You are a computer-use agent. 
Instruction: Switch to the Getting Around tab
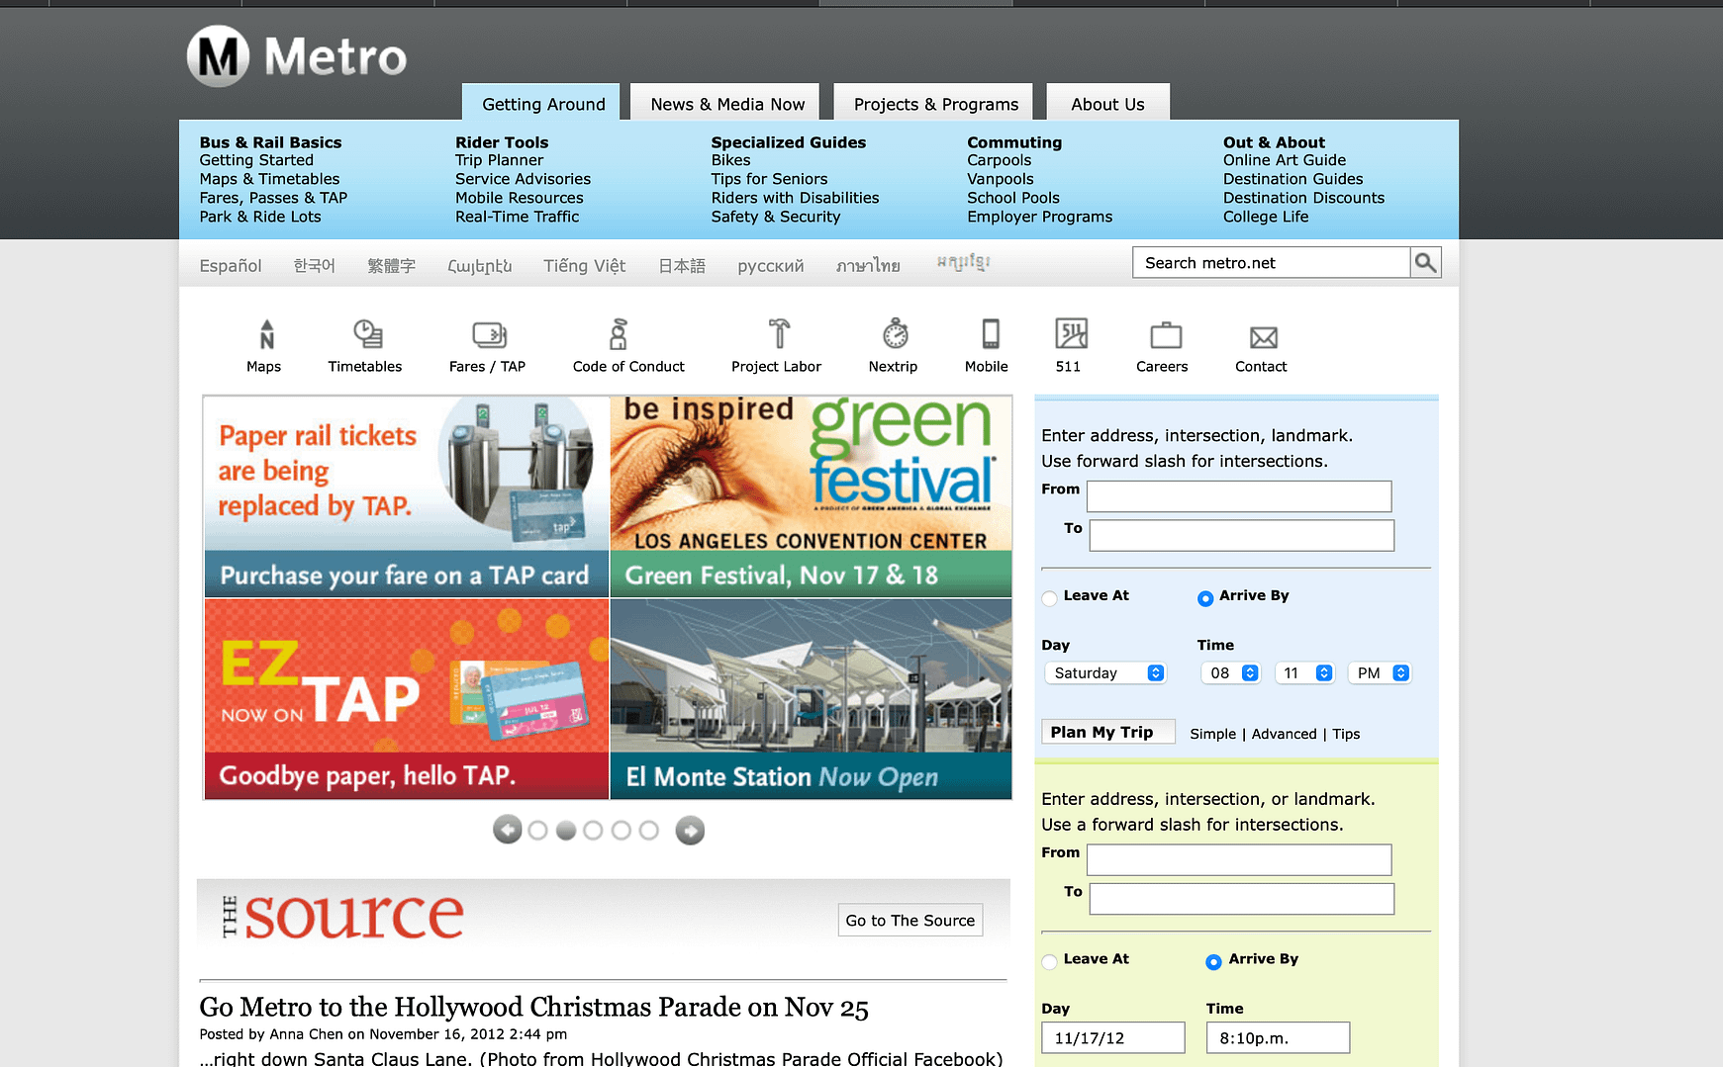pos(542,103)
